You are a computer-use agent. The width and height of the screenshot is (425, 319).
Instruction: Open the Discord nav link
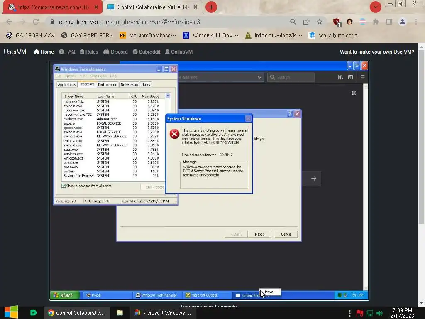[115, 52]
